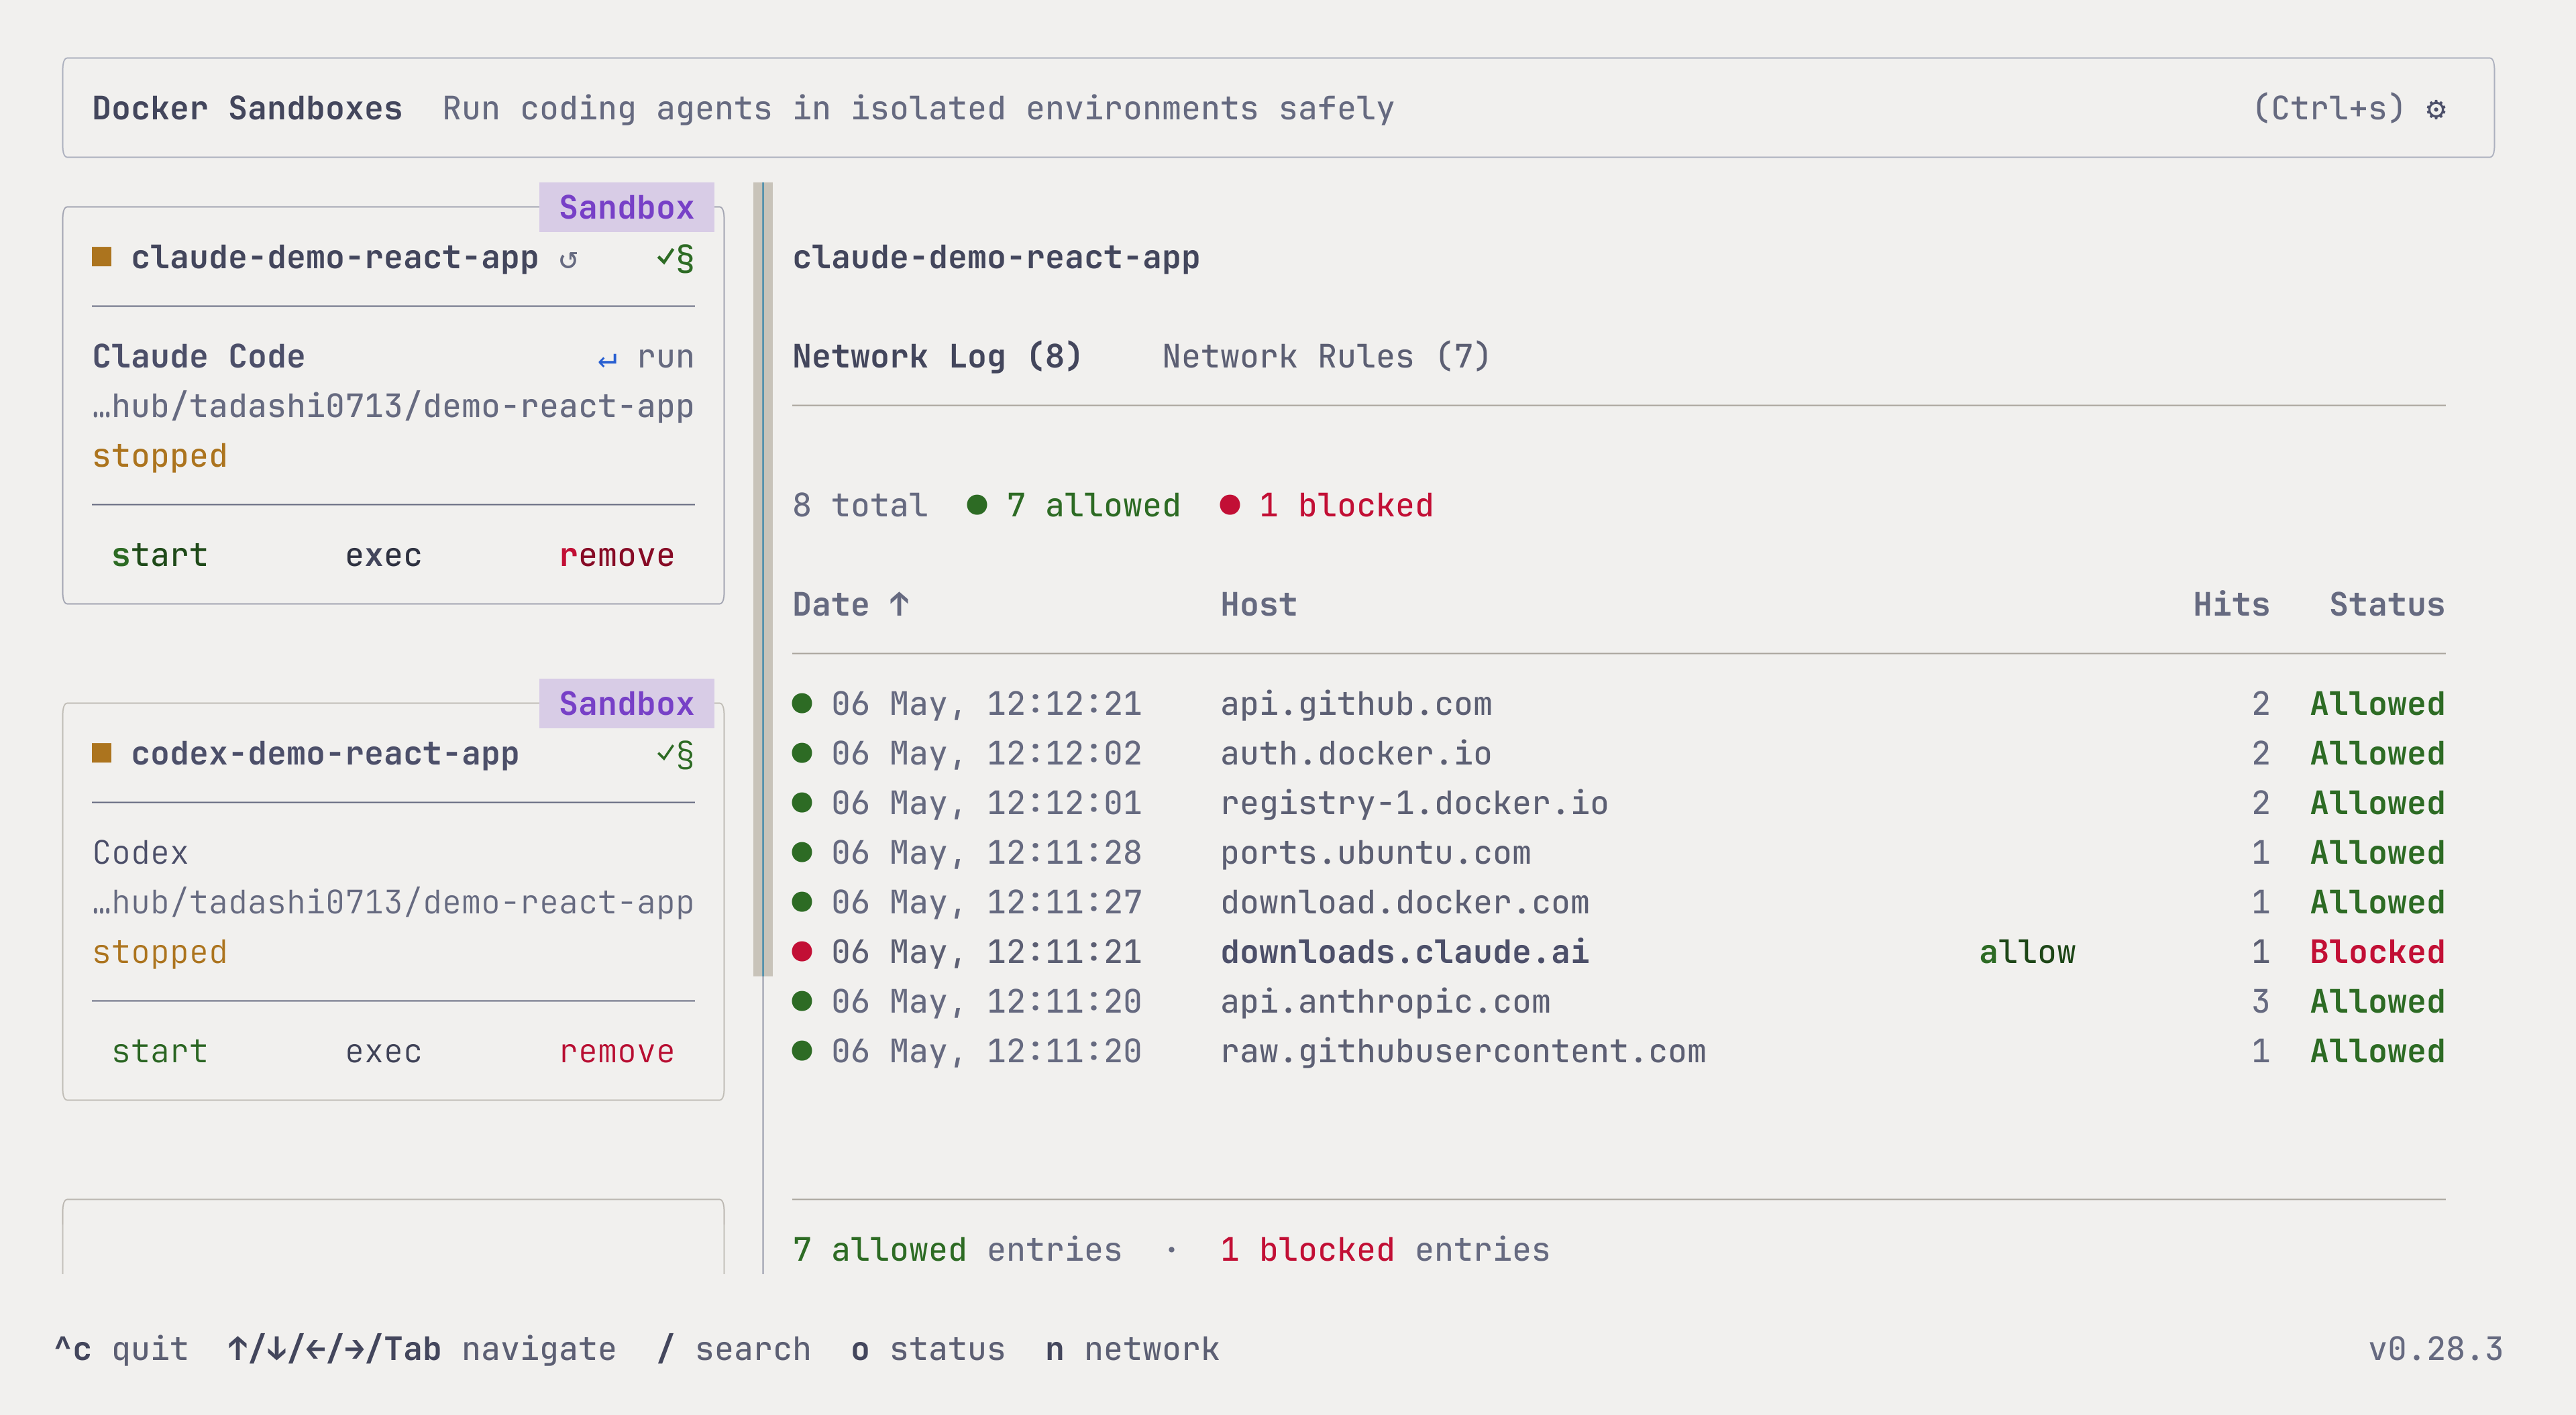Click '8 total' summary count
Image resolution: width=2576 pixels, height=1415 pixels.
click(x=860, y=505)
